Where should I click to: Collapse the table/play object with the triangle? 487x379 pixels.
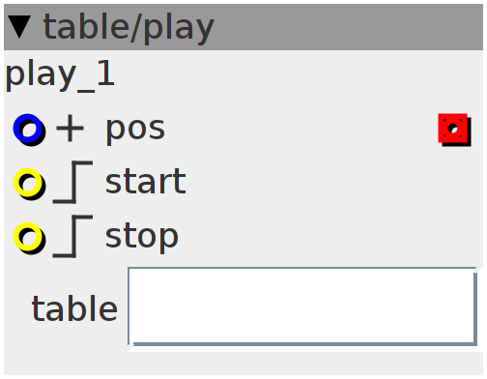pyautogui.click(x=19, y=27)
